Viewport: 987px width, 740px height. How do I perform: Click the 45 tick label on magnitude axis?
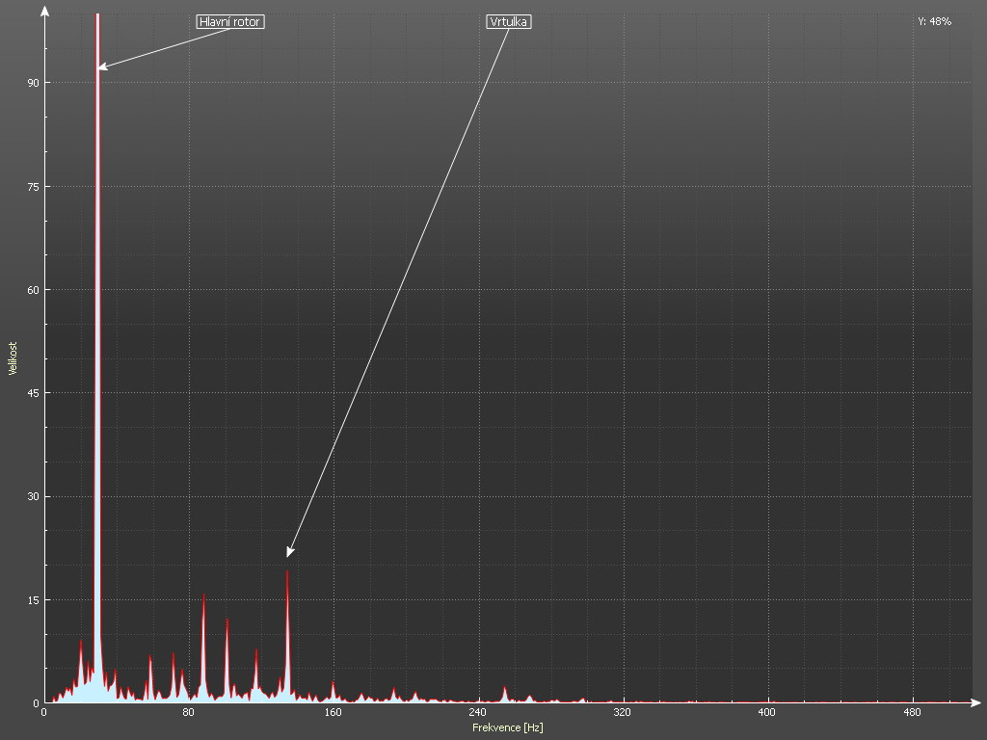[32, 393]
